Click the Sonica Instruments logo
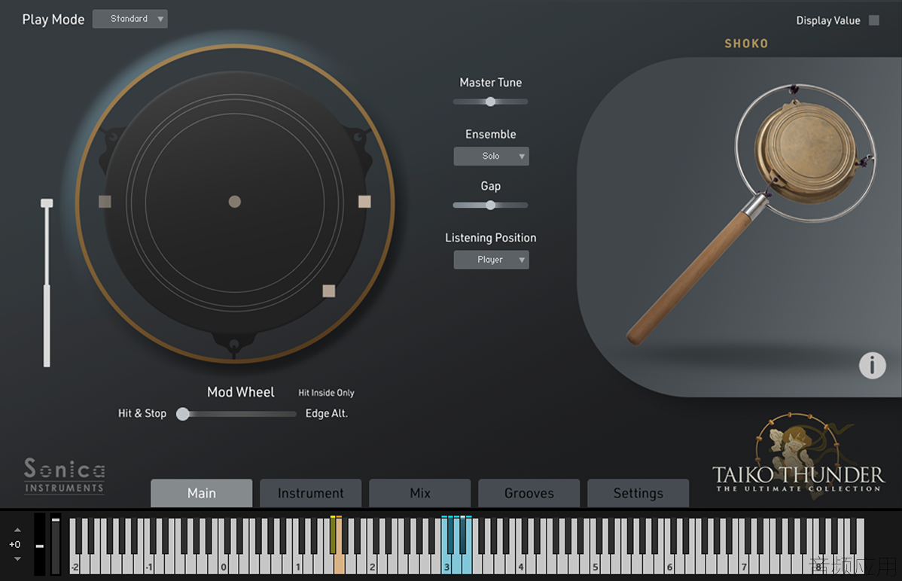The width and height of the screenshot is (902, 581). [x=65, y=476]
